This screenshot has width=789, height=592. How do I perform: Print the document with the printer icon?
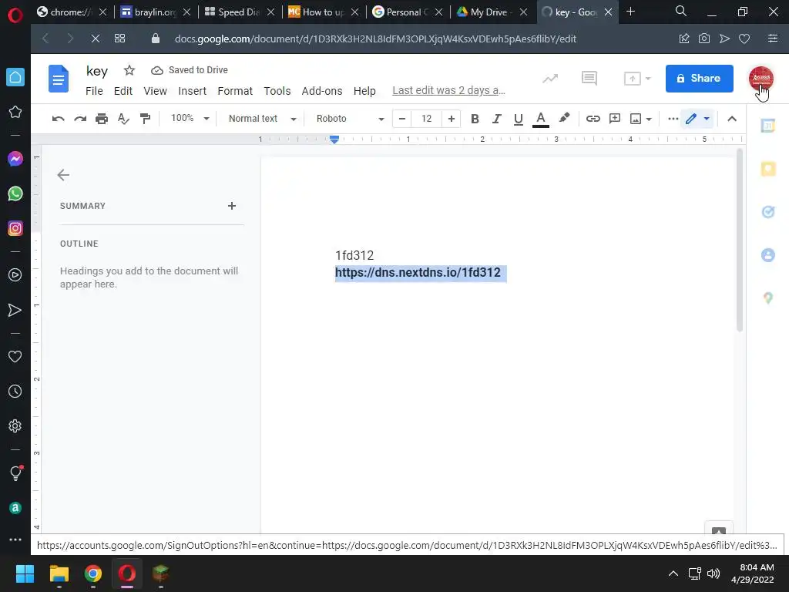102,119
